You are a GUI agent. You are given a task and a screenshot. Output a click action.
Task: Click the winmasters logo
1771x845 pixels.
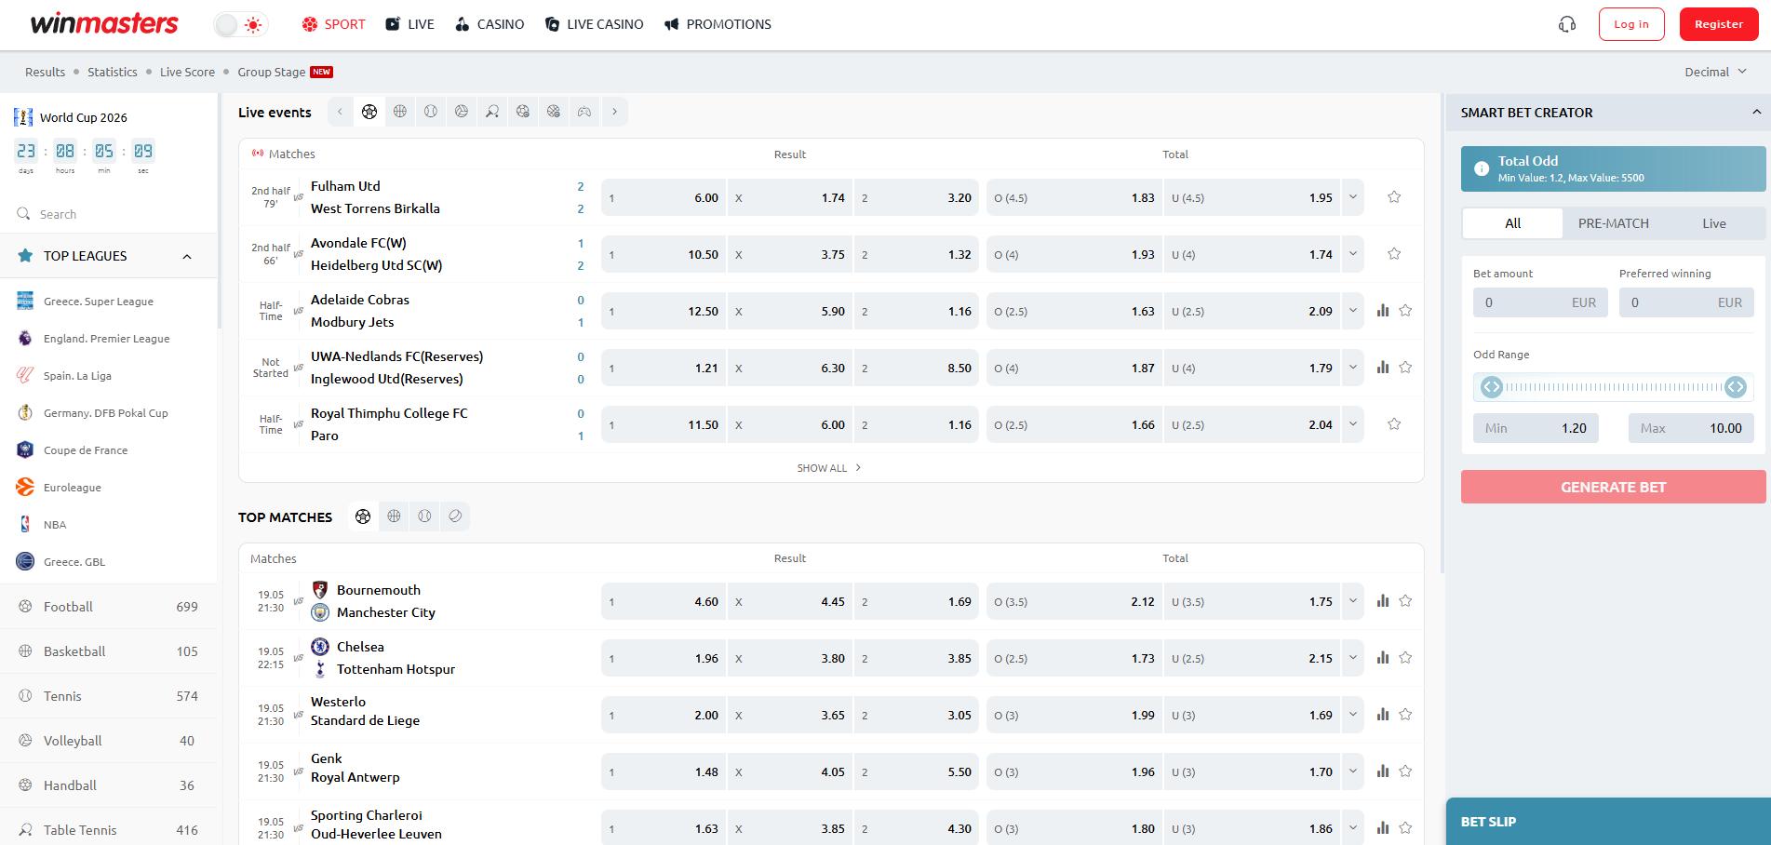pos(104,24)
